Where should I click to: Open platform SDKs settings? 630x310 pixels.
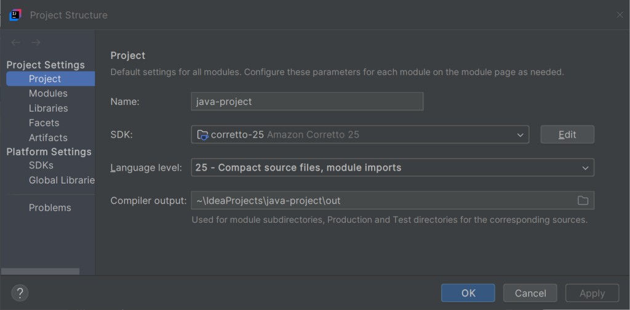[41, 165]
